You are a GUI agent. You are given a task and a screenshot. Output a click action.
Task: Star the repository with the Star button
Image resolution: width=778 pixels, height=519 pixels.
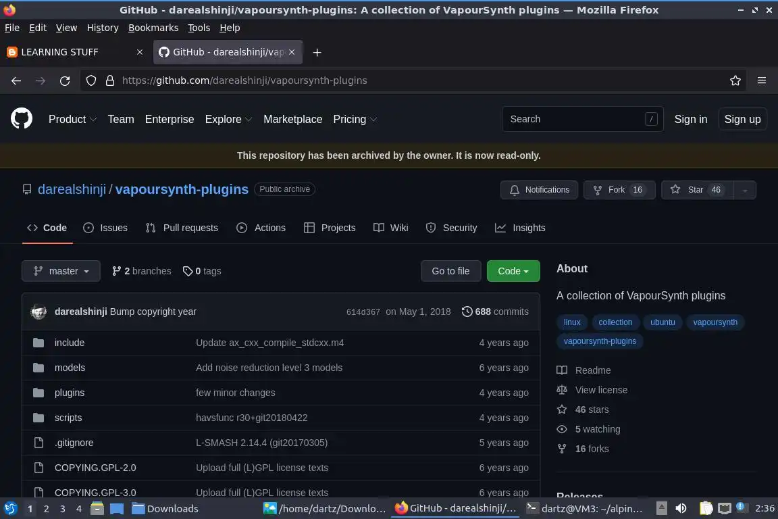tap(697, 190)
